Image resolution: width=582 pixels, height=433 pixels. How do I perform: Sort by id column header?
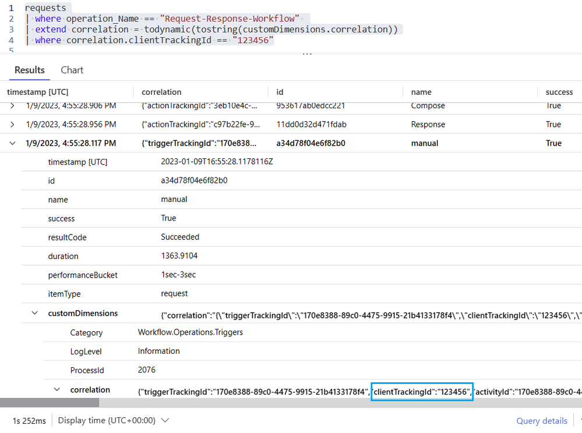point(280,92)
